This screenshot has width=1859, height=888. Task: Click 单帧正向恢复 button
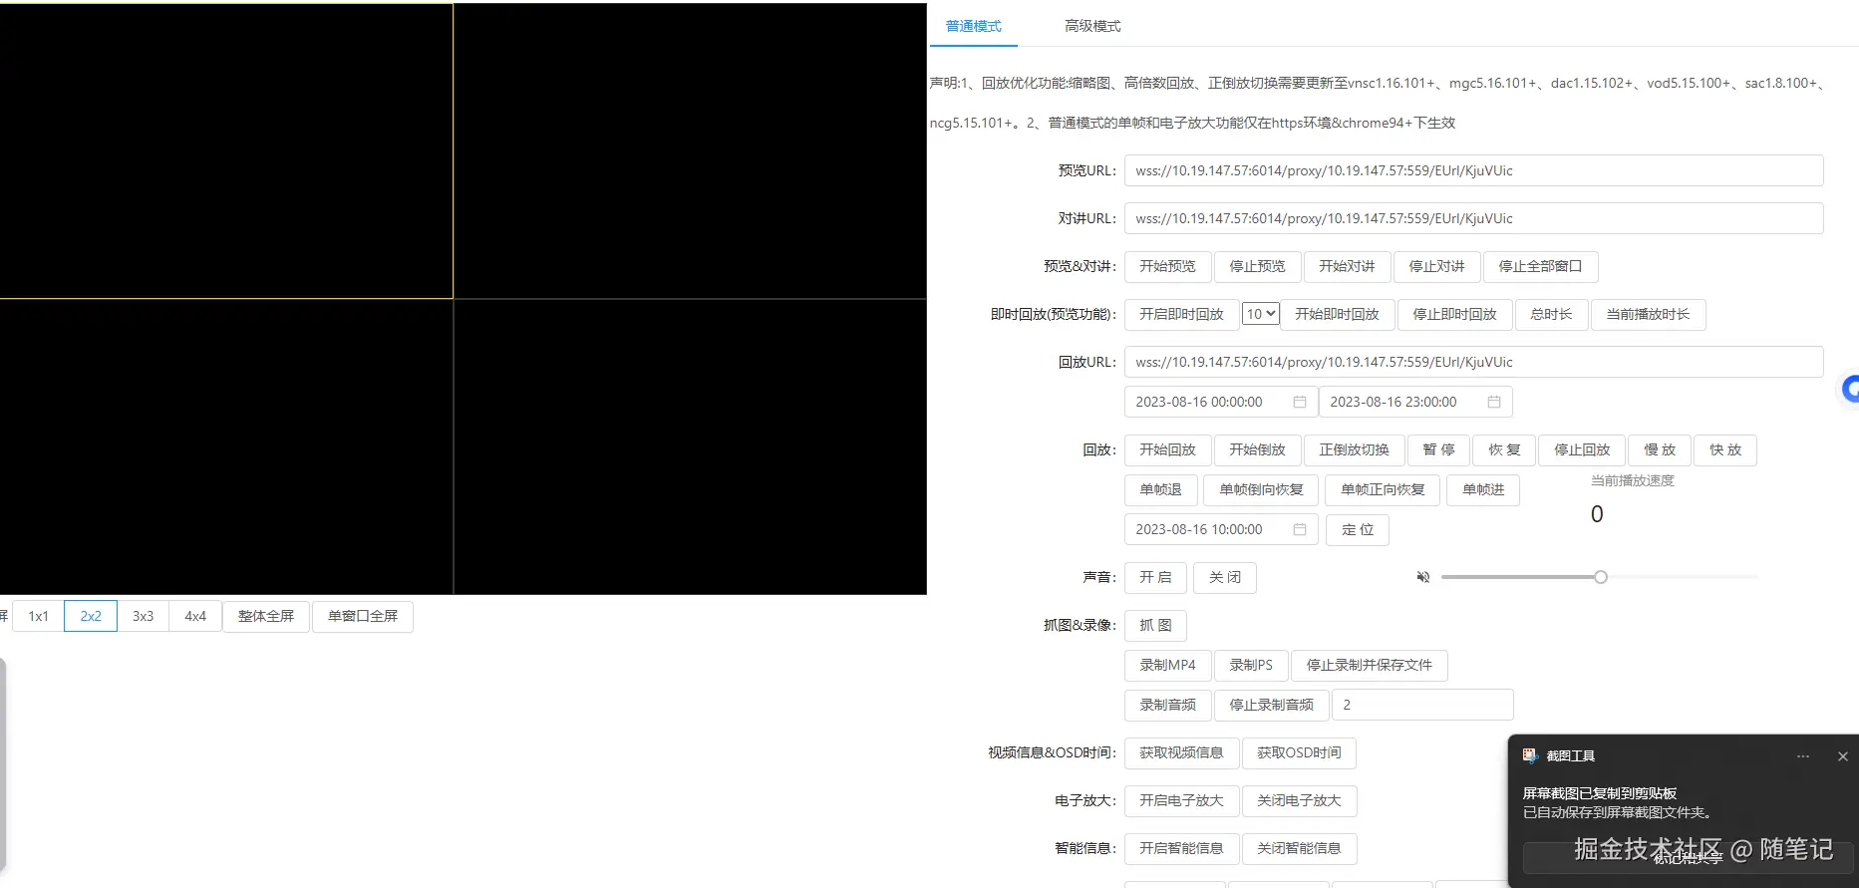[1384, 489]
